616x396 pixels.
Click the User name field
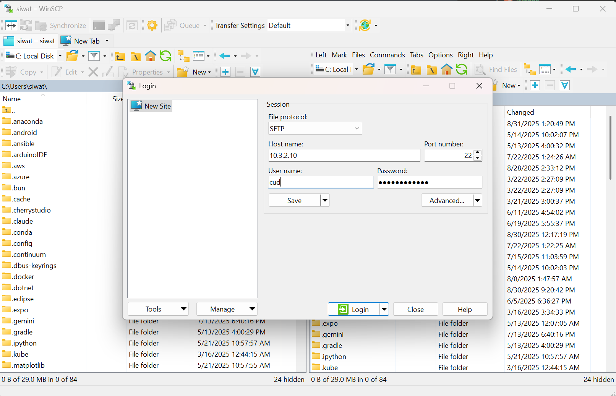point(321,182)
